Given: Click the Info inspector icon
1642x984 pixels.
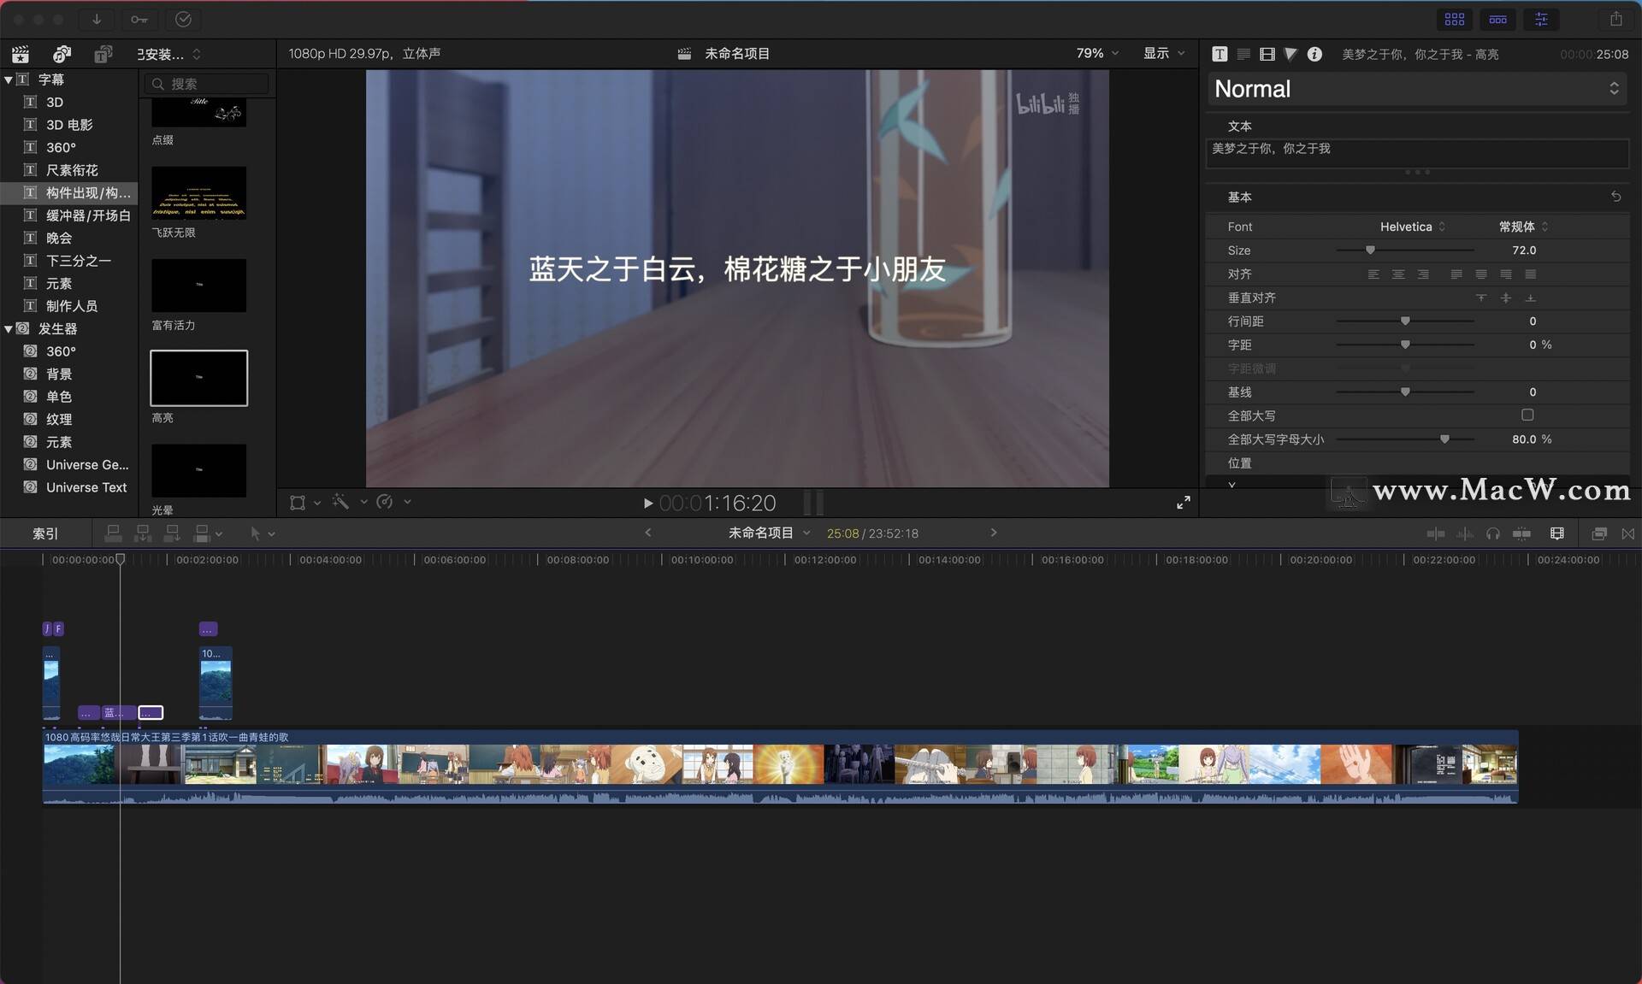Looking at the screenshot, I should [1314, 54].
